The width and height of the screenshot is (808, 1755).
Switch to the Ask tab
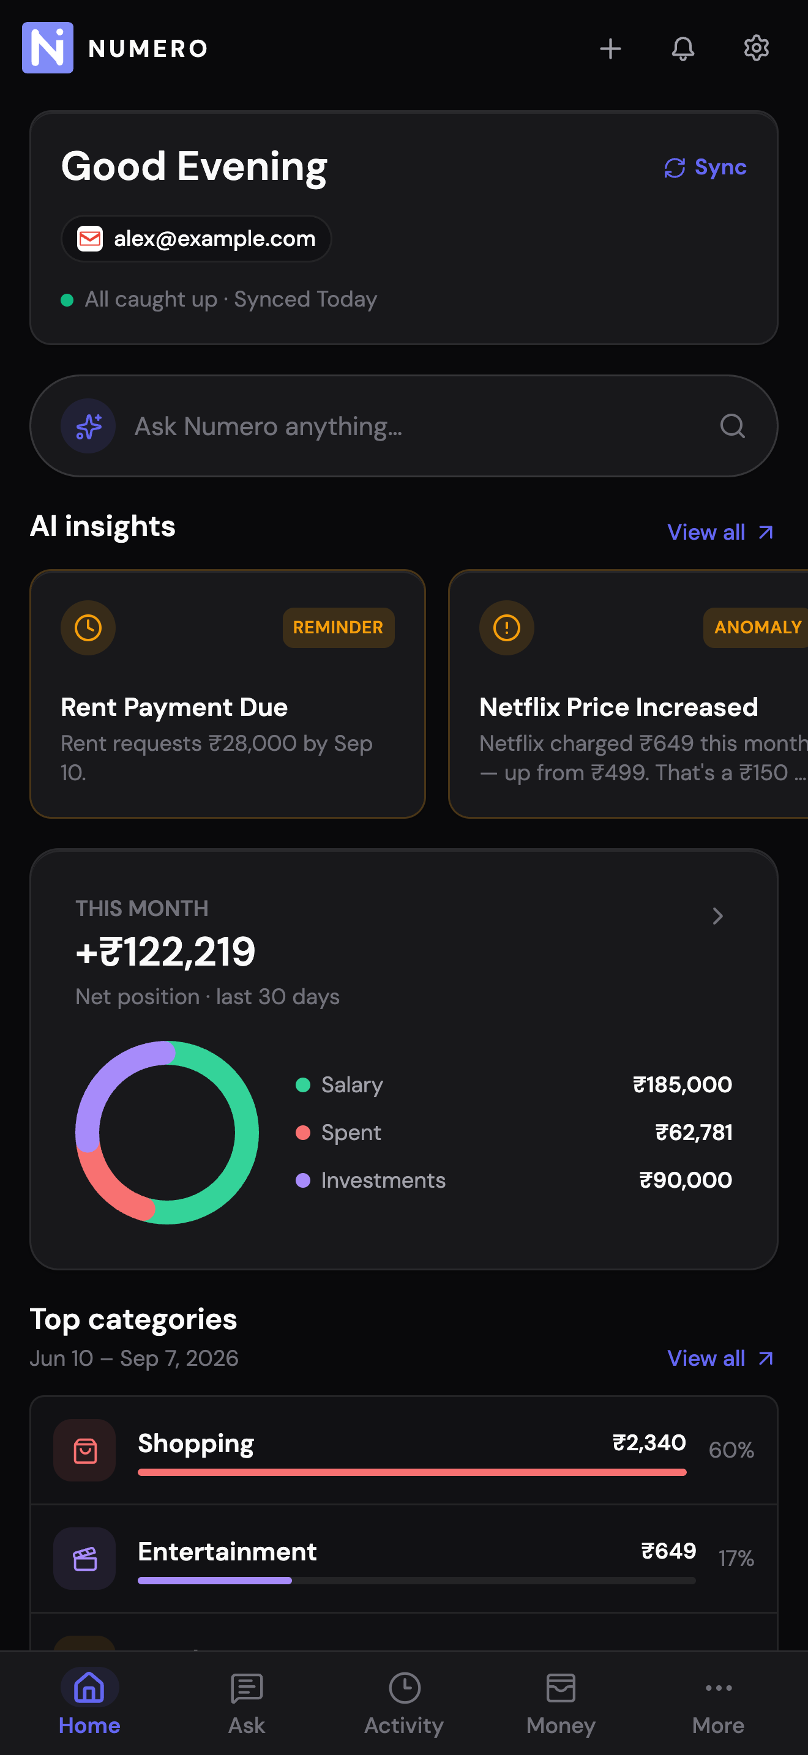pyautogui.click(x=247, y=1702)
